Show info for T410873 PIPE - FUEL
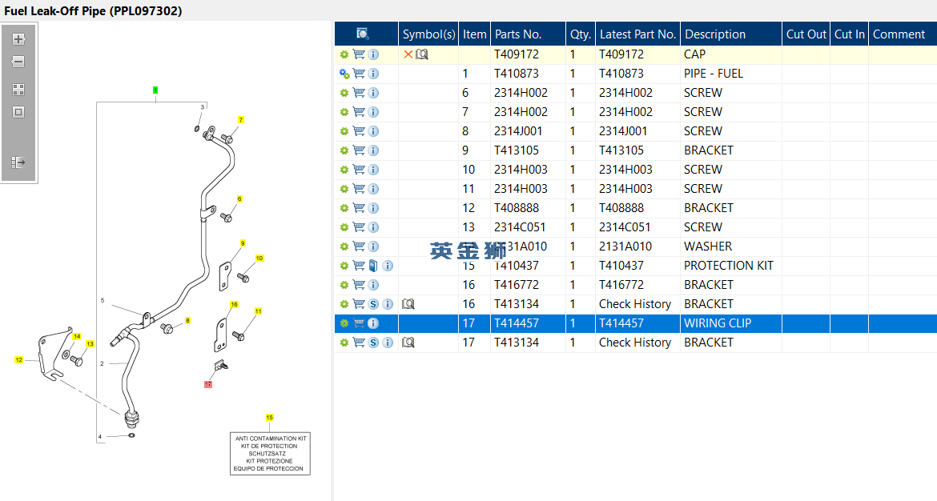This screenshot has height=501, width=937. tap(373, 74)
